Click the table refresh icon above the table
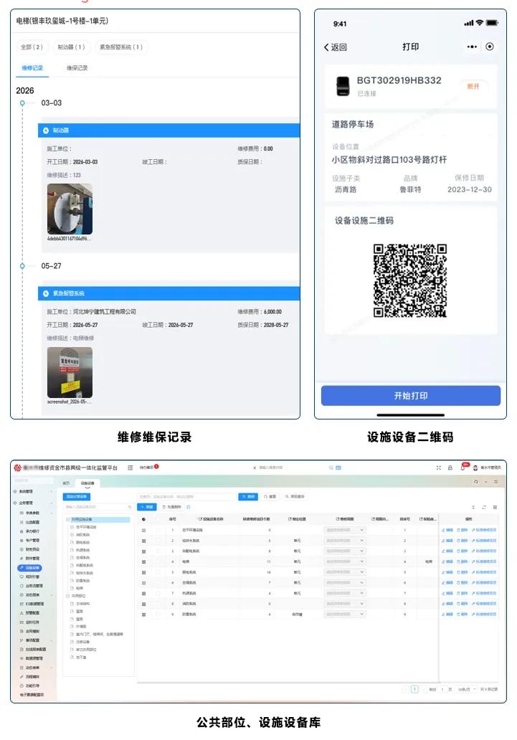 pyautogui.click(x=484, y=508)
